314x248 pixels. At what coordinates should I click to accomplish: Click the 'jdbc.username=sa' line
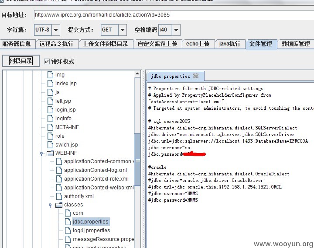[x=169, y=147]
